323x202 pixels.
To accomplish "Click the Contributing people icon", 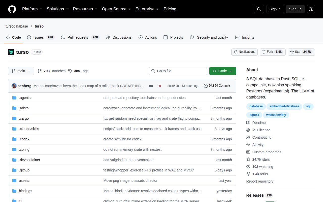I will 248,137.
